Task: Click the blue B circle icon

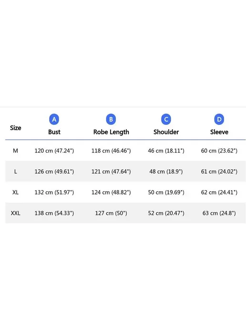Action: point(111,119)
